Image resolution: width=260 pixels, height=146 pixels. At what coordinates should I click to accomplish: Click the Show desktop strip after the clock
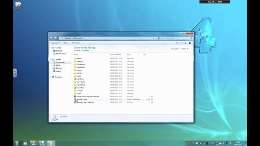245,143
